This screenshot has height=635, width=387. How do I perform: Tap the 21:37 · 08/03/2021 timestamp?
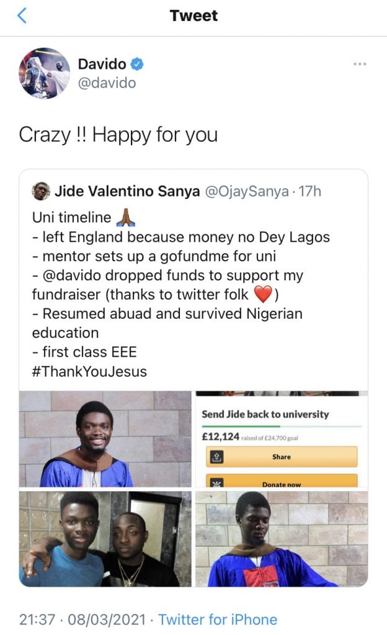tap(83, 619)
